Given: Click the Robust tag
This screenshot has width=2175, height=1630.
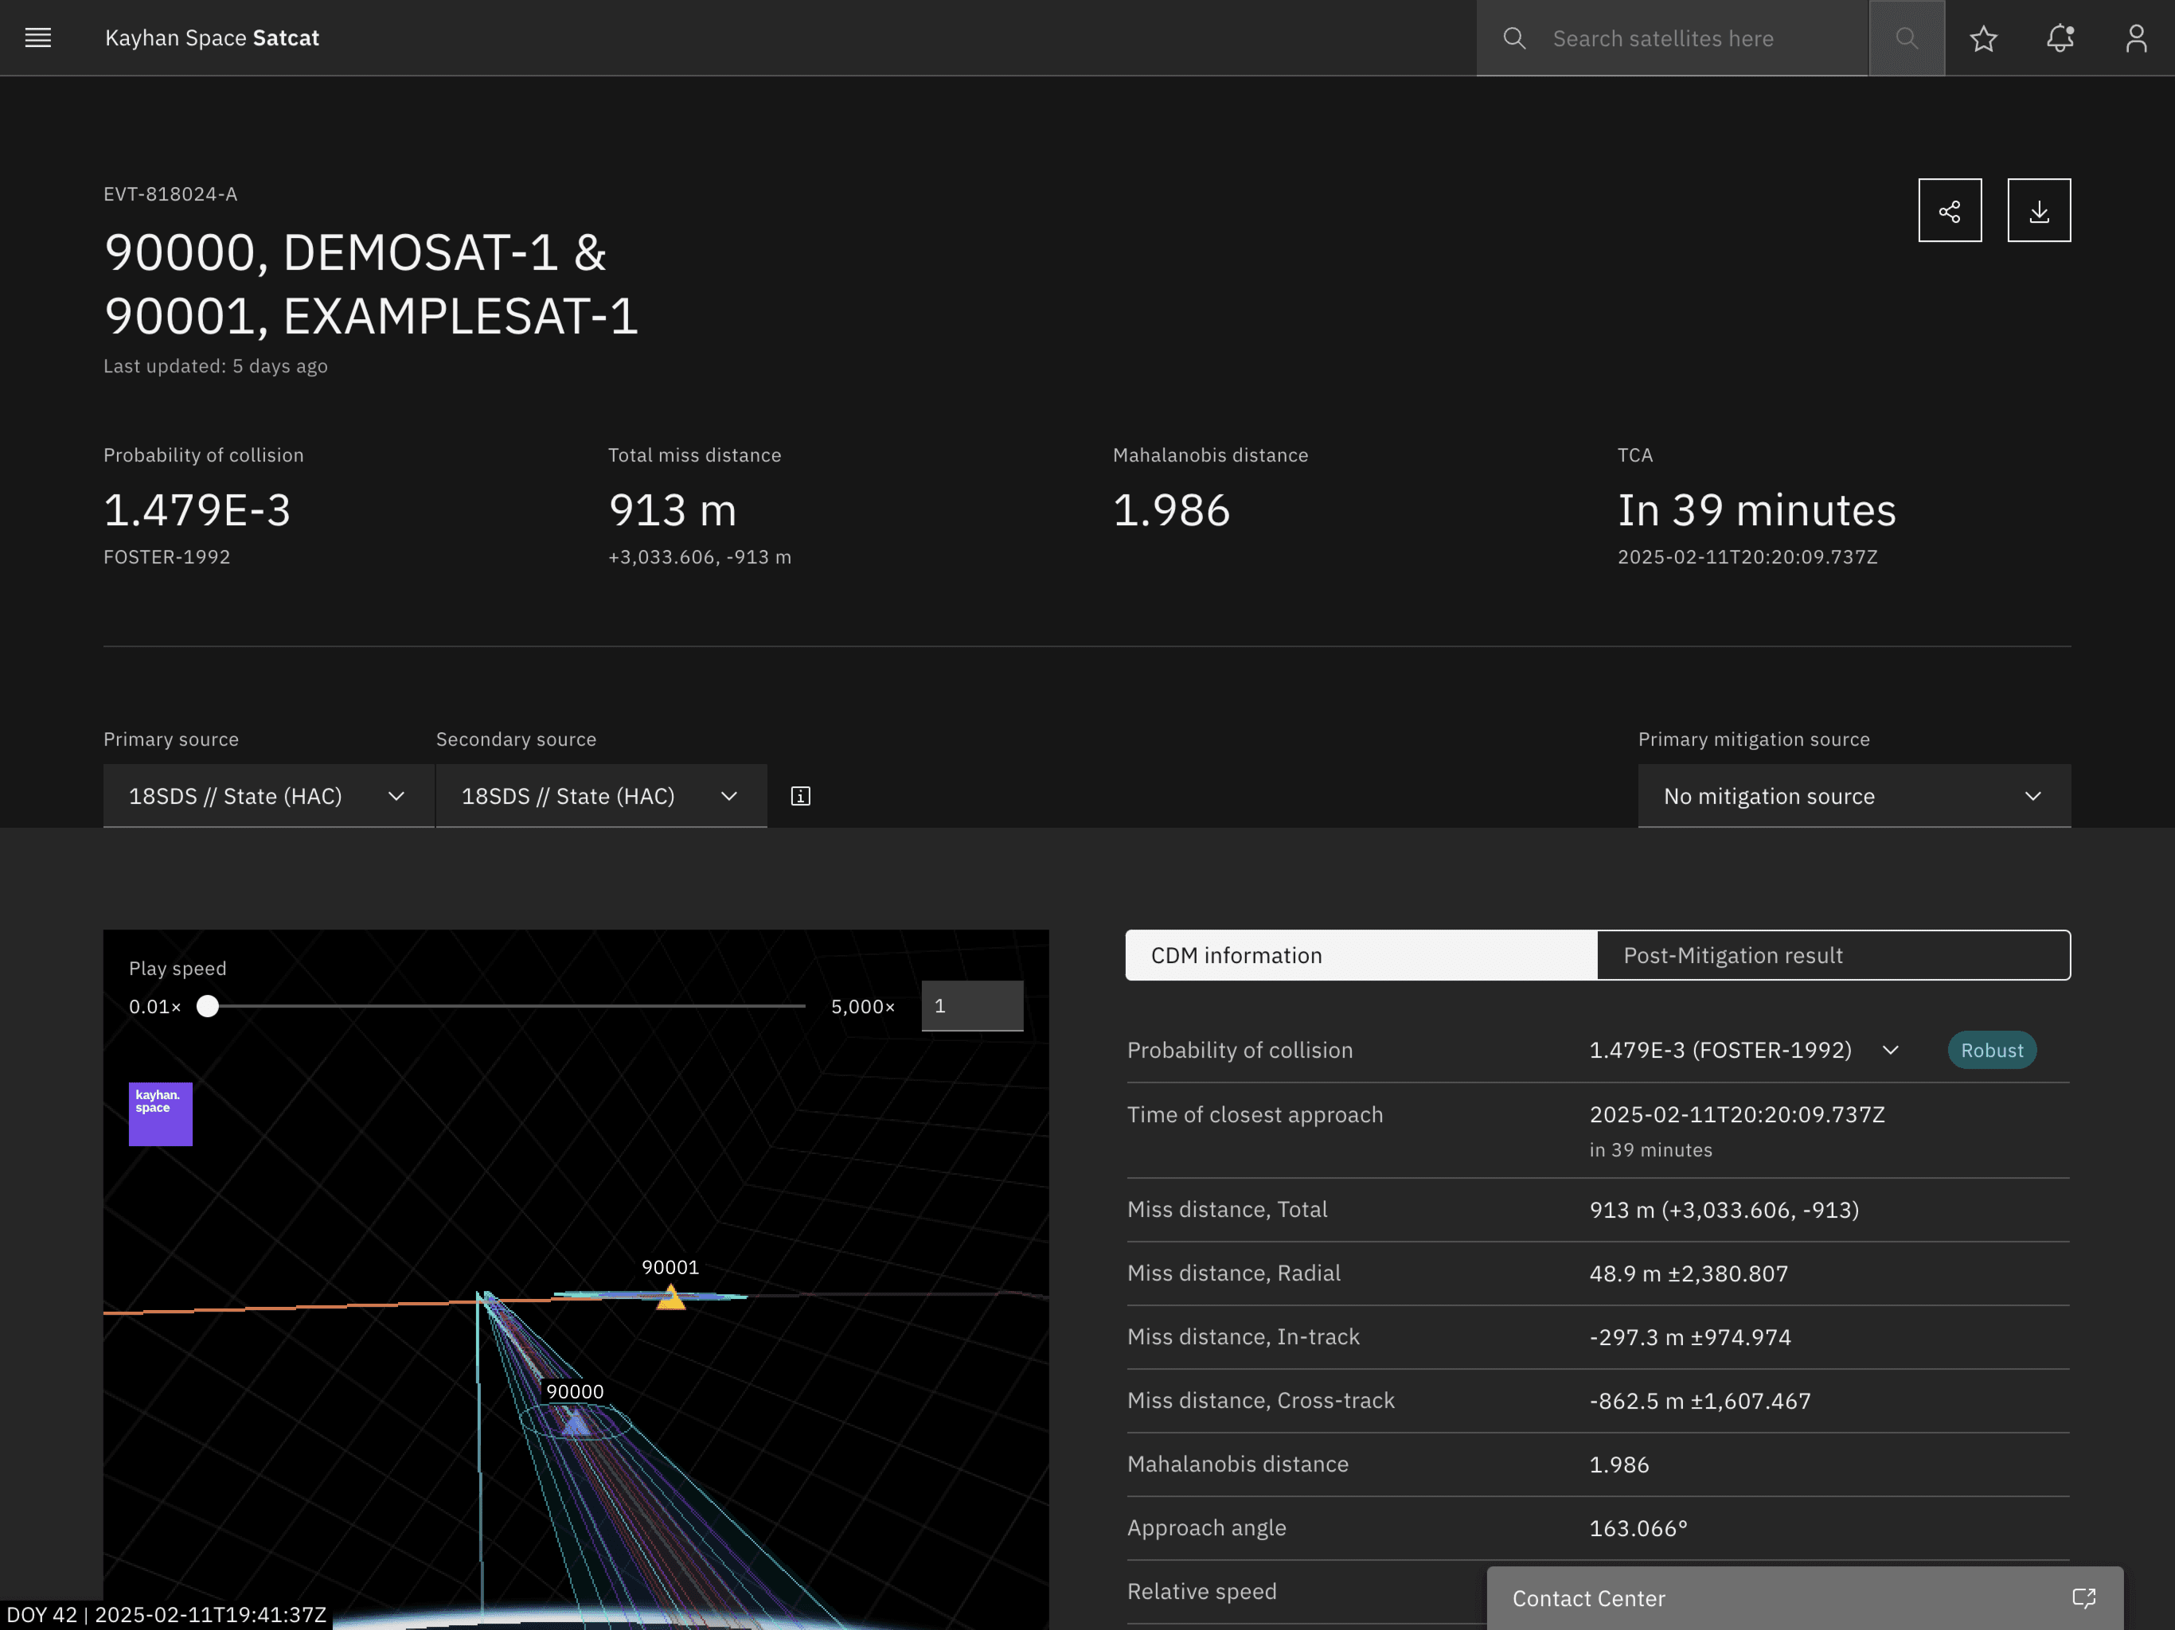Looking at the screenshot, I should coord(1991,1050).
